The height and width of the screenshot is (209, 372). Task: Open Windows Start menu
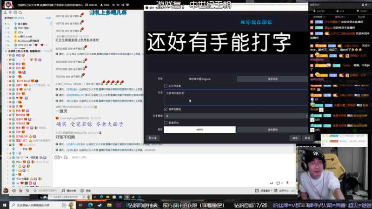[x=5, y=205]
